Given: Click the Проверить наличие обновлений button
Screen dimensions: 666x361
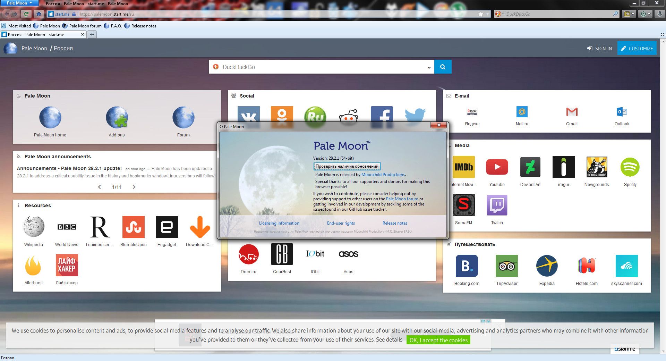Looking at the screenshot, I should click(x=347, y=166).
